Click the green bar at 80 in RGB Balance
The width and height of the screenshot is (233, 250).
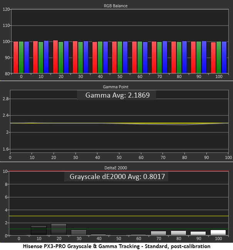(x=179, y=58)
